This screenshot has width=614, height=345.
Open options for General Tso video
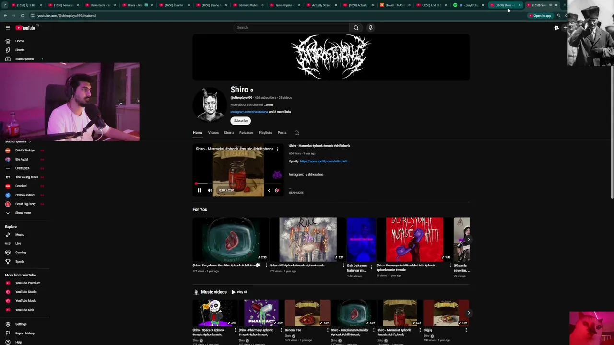click(x=327, y=330)
